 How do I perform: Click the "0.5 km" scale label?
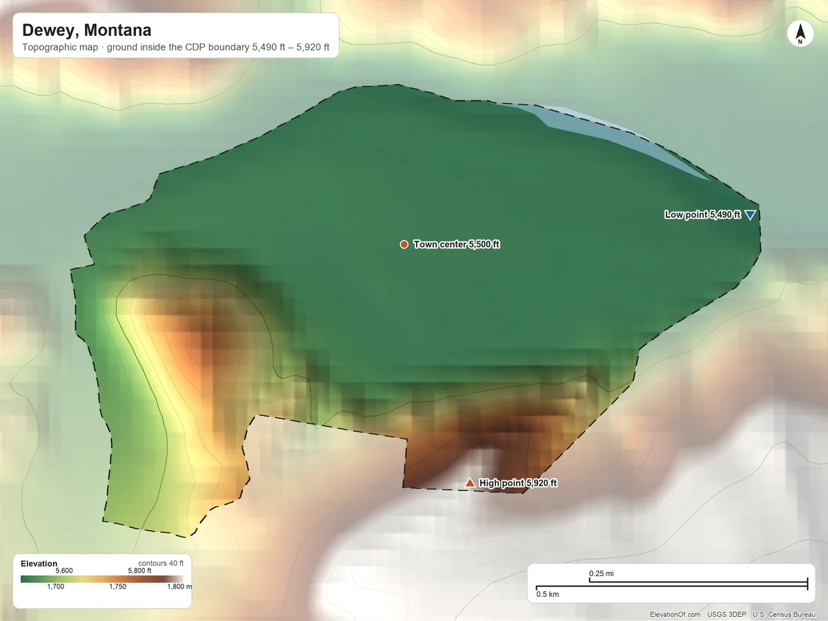click(548, 594)
